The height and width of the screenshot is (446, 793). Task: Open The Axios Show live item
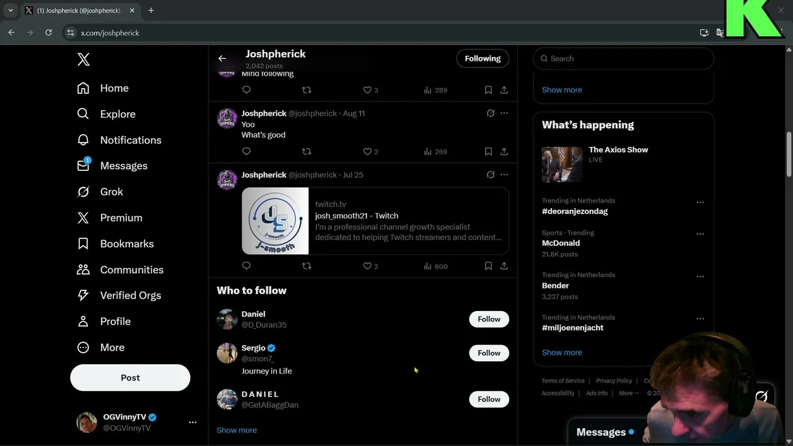[623, 164]
